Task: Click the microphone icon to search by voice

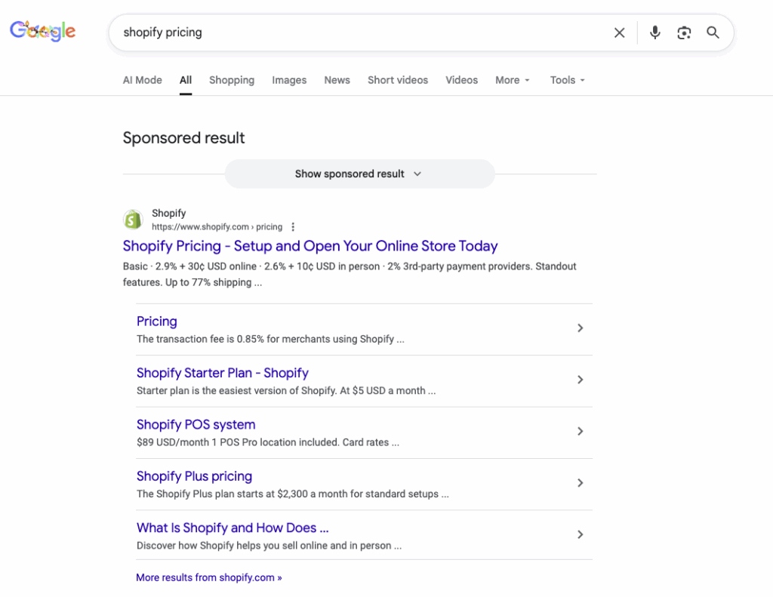Action: [654, 32]
